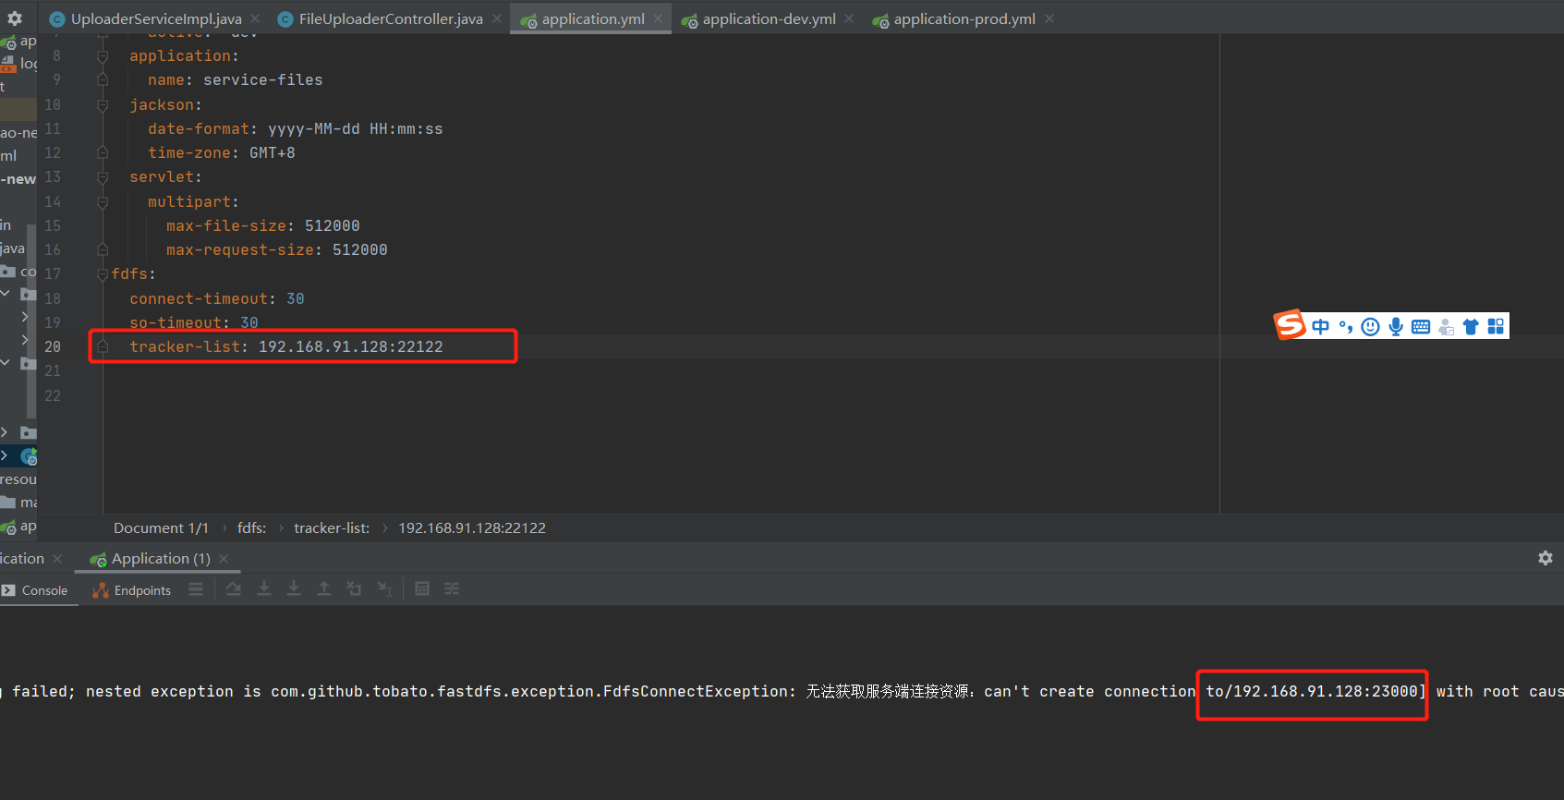Open project panel settings gear
The width and height of the screenshot is (1564, 800).
point(15,18)
